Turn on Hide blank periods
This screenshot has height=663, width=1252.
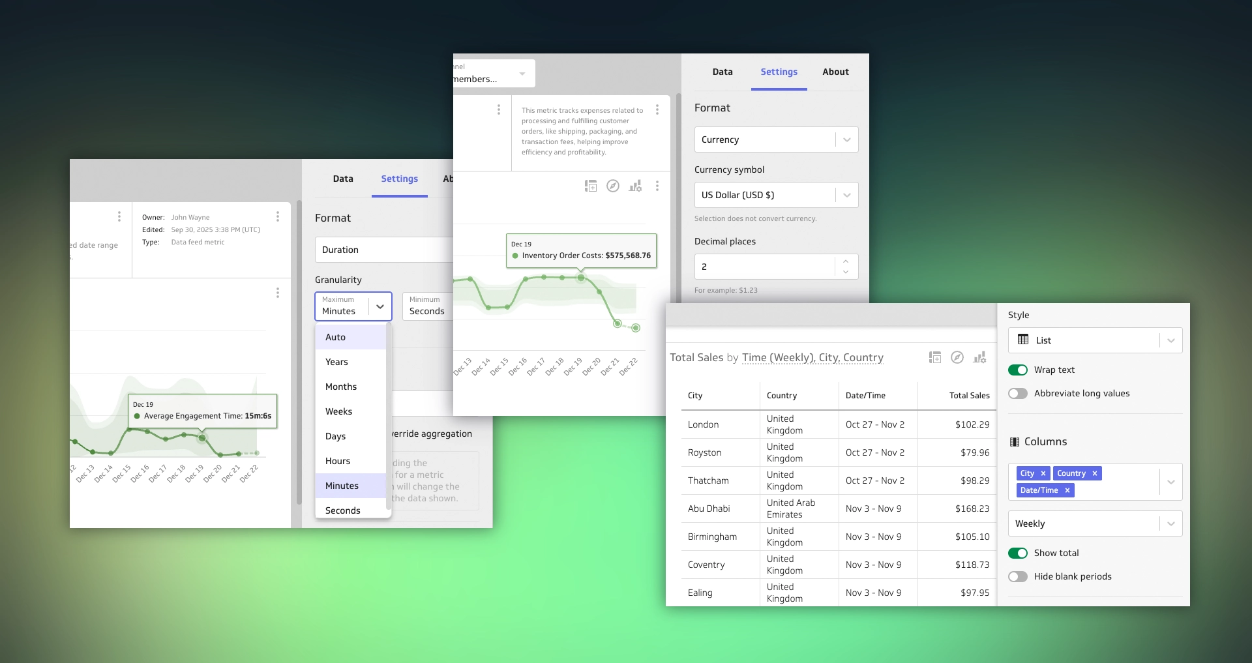pyautogui.click(x=1018, y=576)
